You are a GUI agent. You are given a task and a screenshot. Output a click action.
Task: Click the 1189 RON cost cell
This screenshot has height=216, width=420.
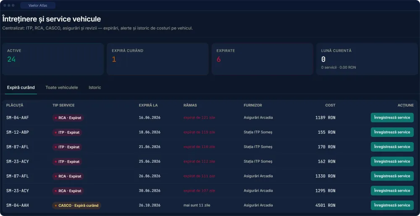[x=325, y=118]
